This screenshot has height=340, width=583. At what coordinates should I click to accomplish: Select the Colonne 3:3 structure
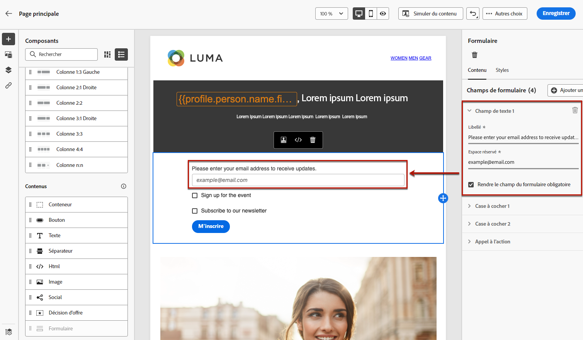click(76, 134)
